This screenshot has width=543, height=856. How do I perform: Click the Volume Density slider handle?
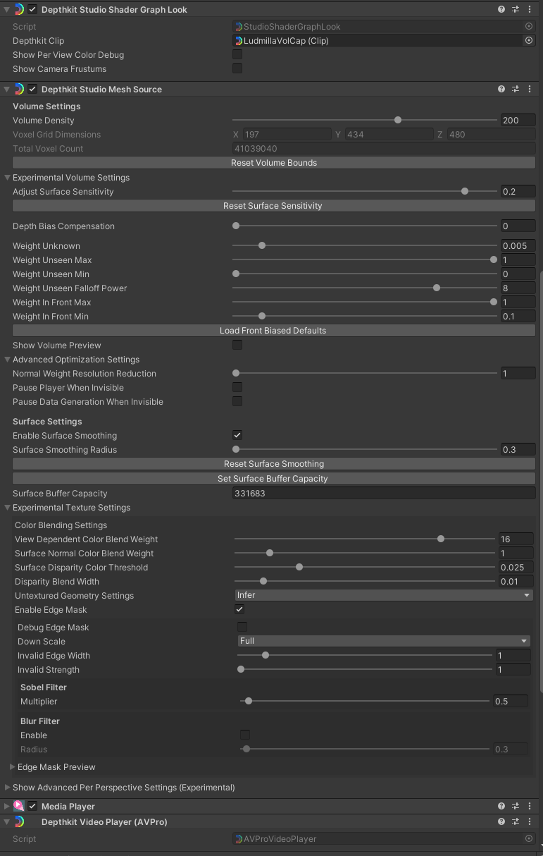coord(398,120)
